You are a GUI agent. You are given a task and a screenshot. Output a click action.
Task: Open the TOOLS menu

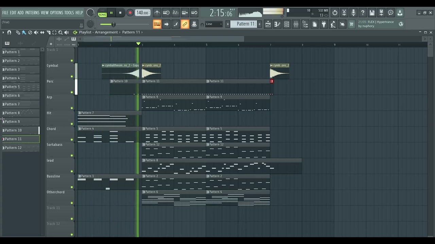[x=69, y=13]
